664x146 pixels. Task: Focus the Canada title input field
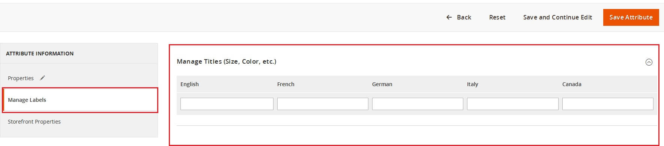click(x=608, y=104)
